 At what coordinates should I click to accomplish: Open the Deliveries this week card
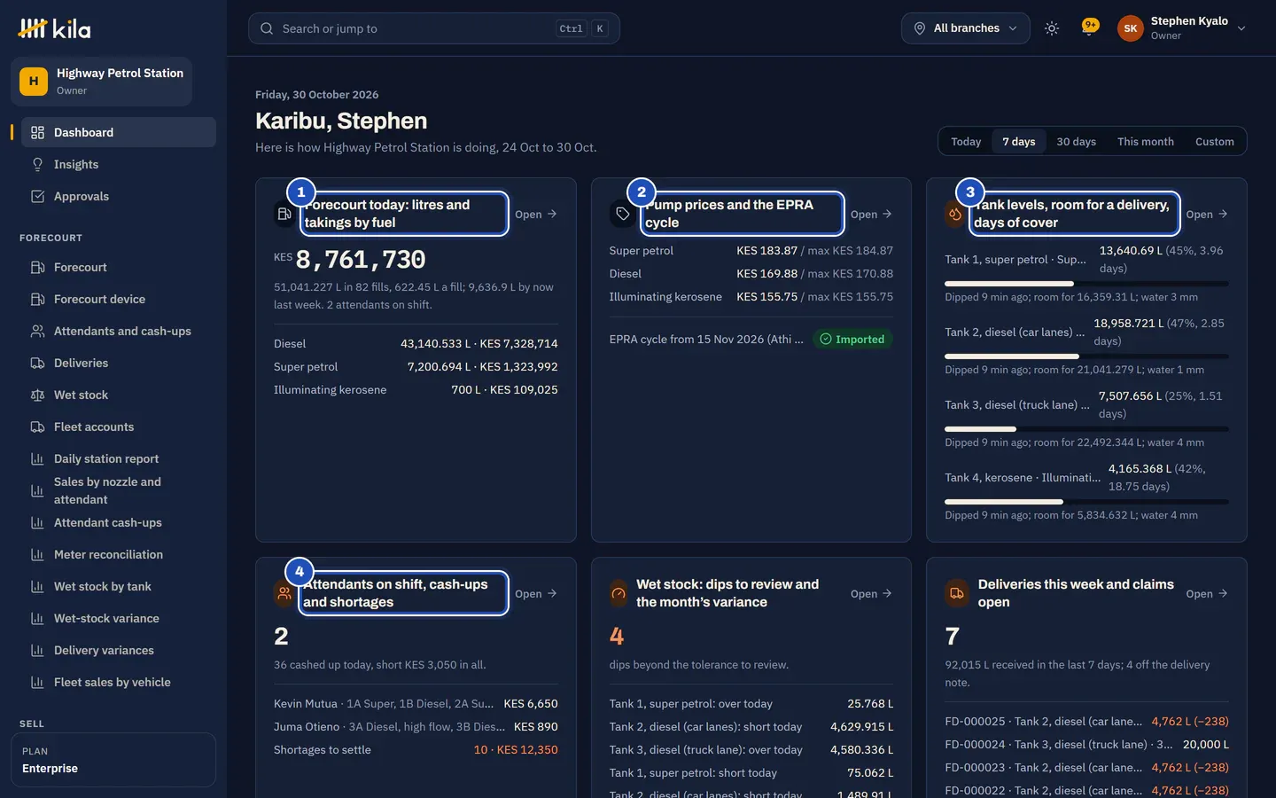coord(1207,593)
